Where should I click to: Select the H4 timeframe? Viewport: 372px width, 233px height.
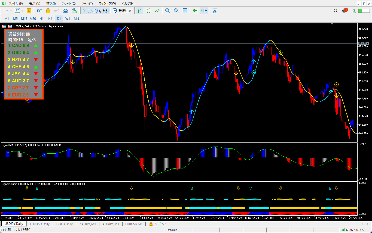point(50,19)
